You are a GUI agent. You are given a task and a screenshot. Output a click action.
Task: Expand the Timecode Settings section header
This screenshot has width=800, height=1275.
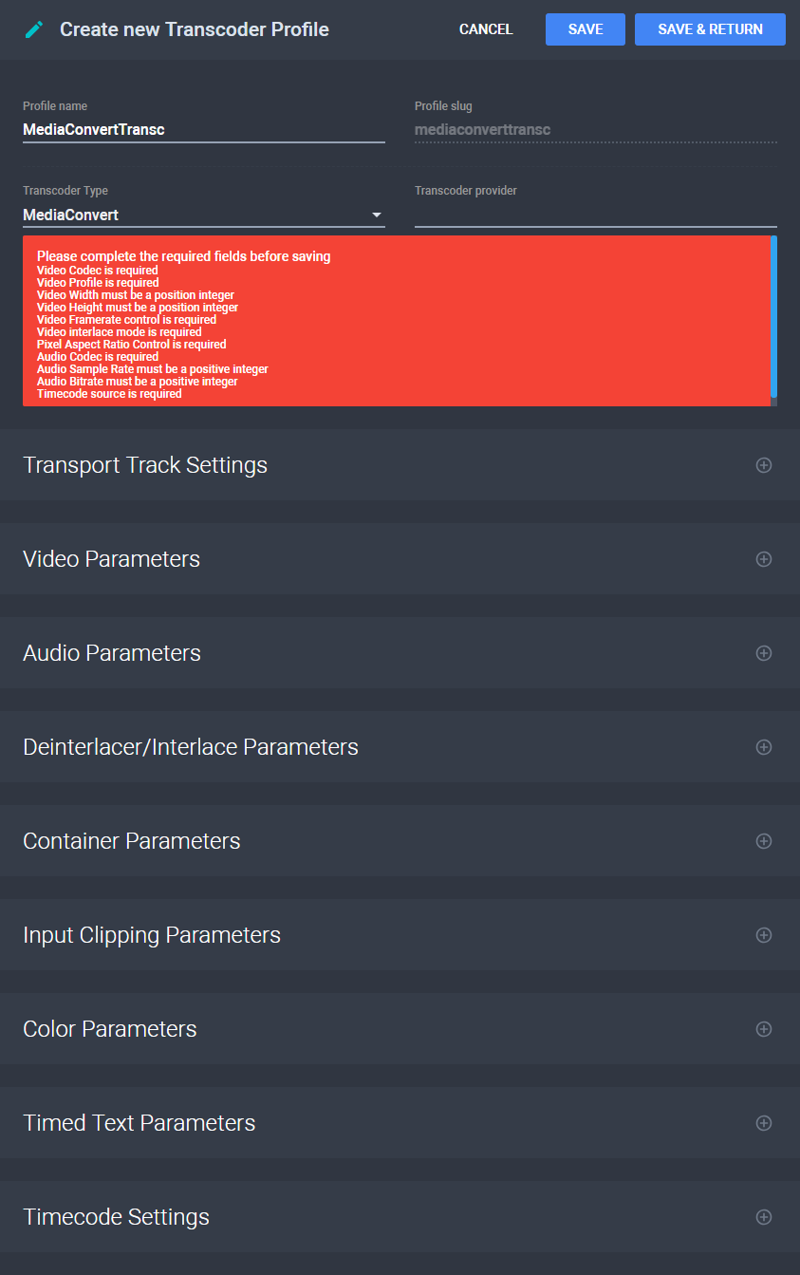point(116,1216)
